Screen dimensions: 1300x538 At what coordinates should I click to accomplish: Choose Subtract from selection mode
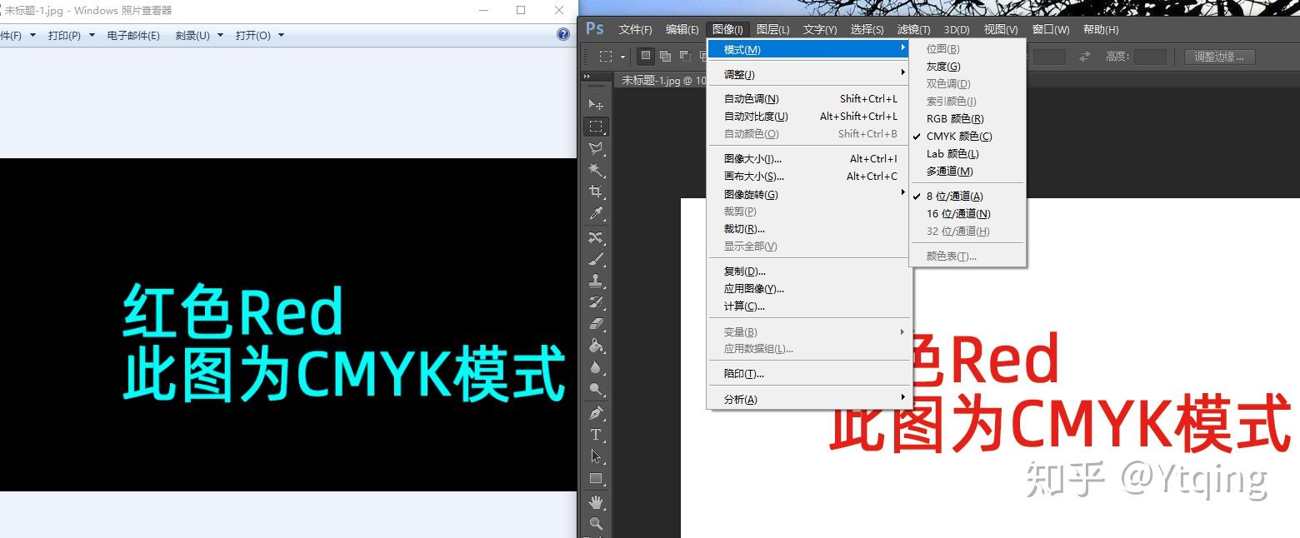pos(684,57)
